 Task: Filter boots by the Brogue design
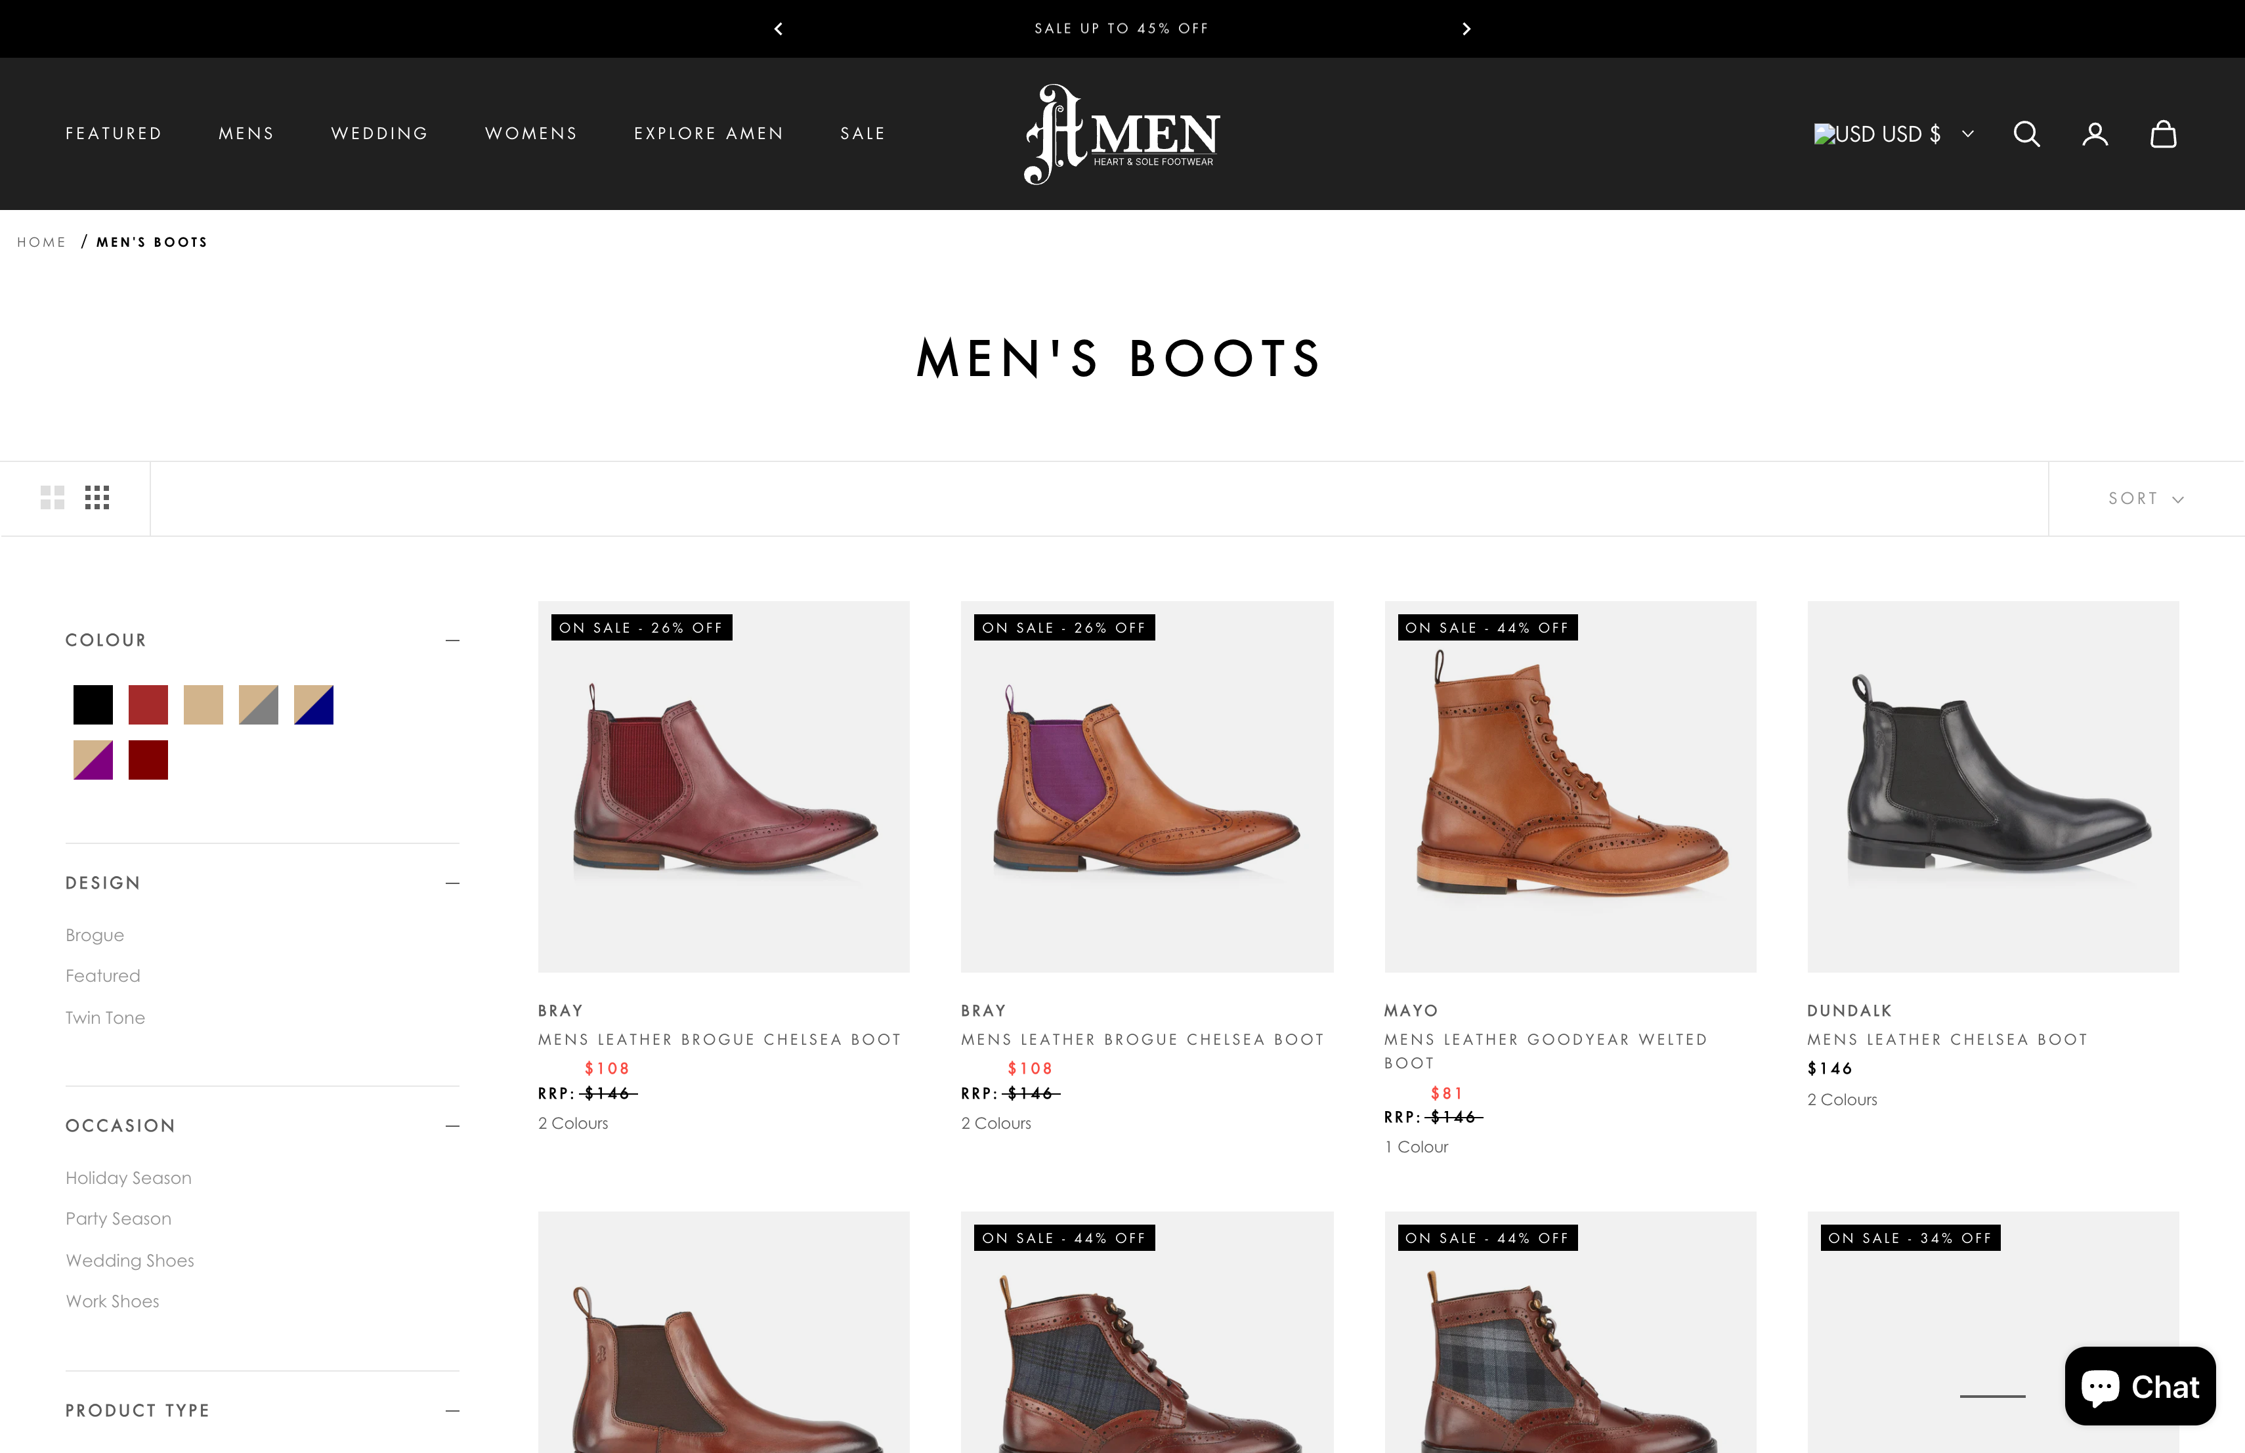95,935
